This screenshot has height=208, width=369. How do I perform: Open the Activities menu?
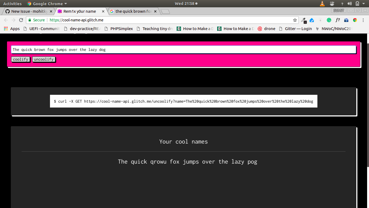12,4
